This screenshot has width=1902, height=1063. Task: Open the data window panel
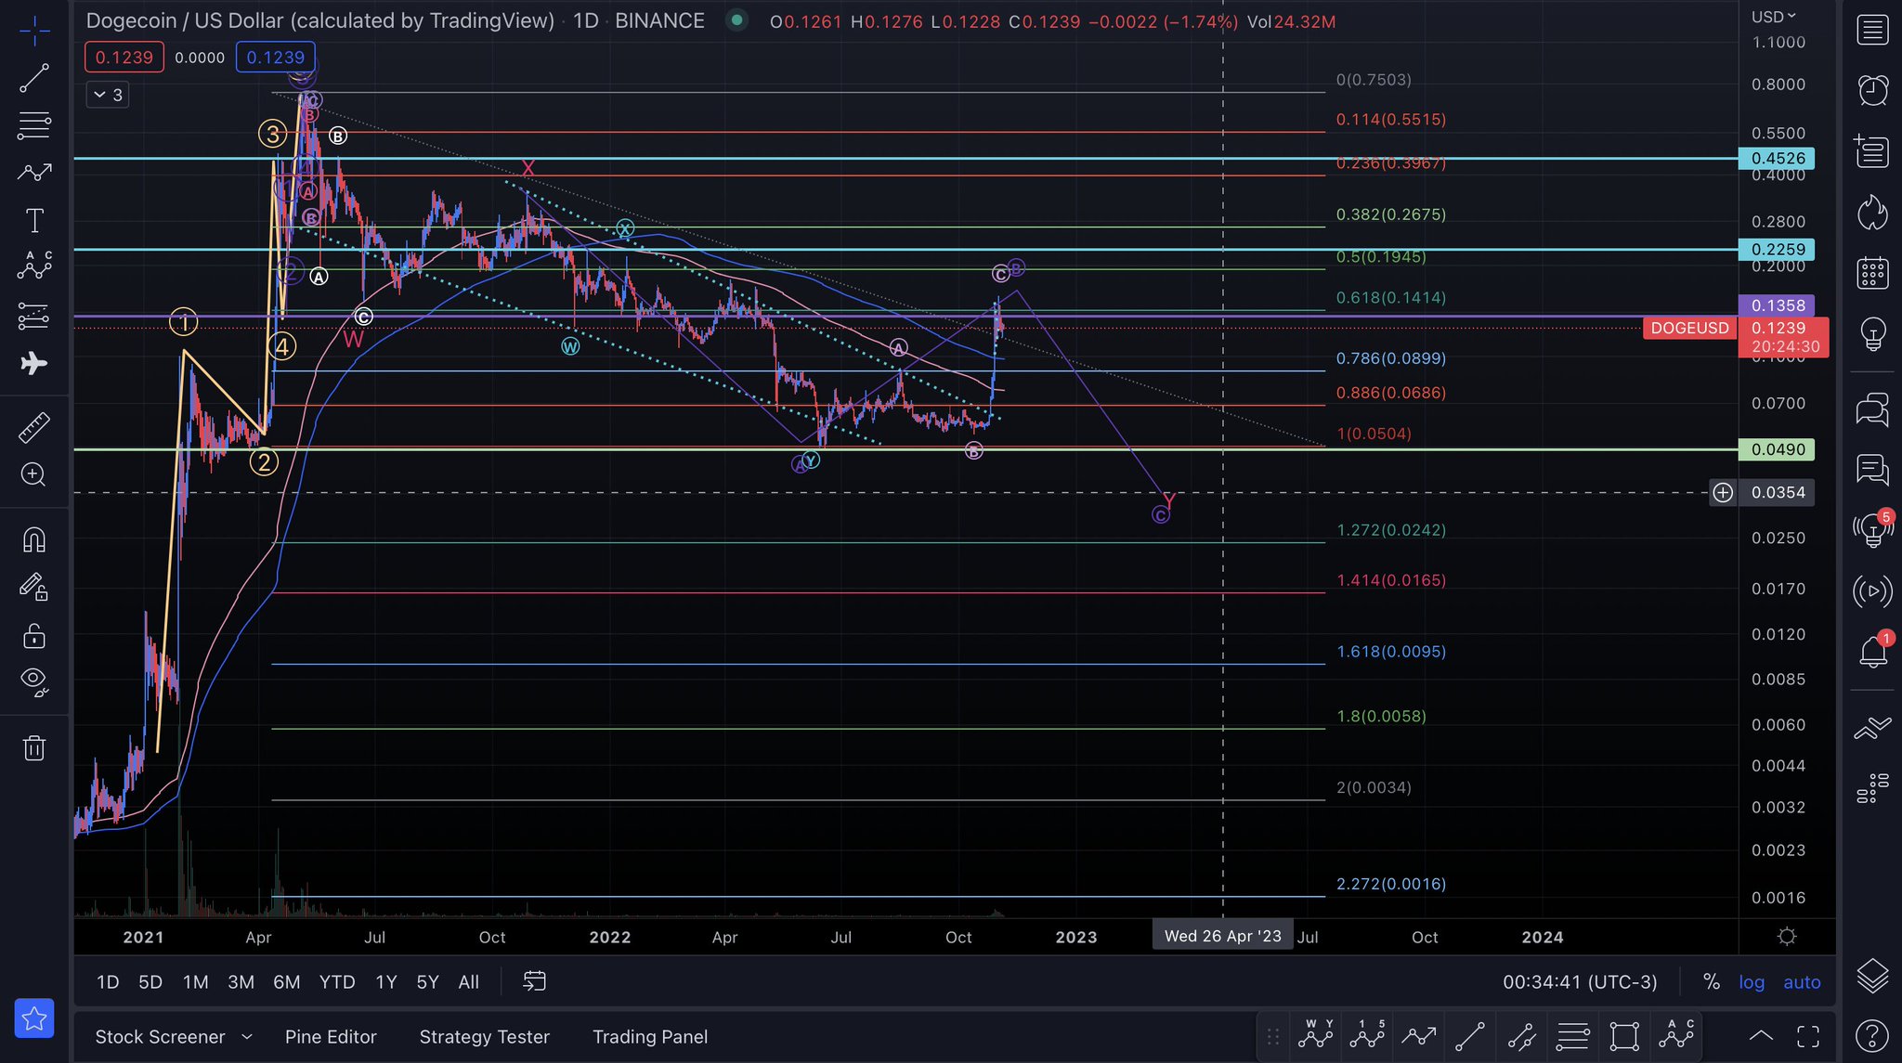pos(1872,150)
